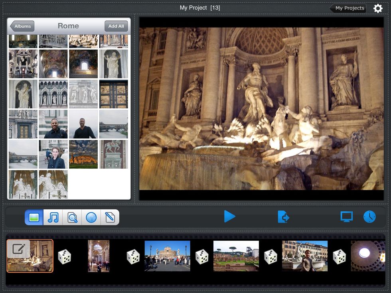Select the Castel Sant'Angelo bridge slide in timeline
This screenshot has height=293, width=391.
tap(167, 256)
